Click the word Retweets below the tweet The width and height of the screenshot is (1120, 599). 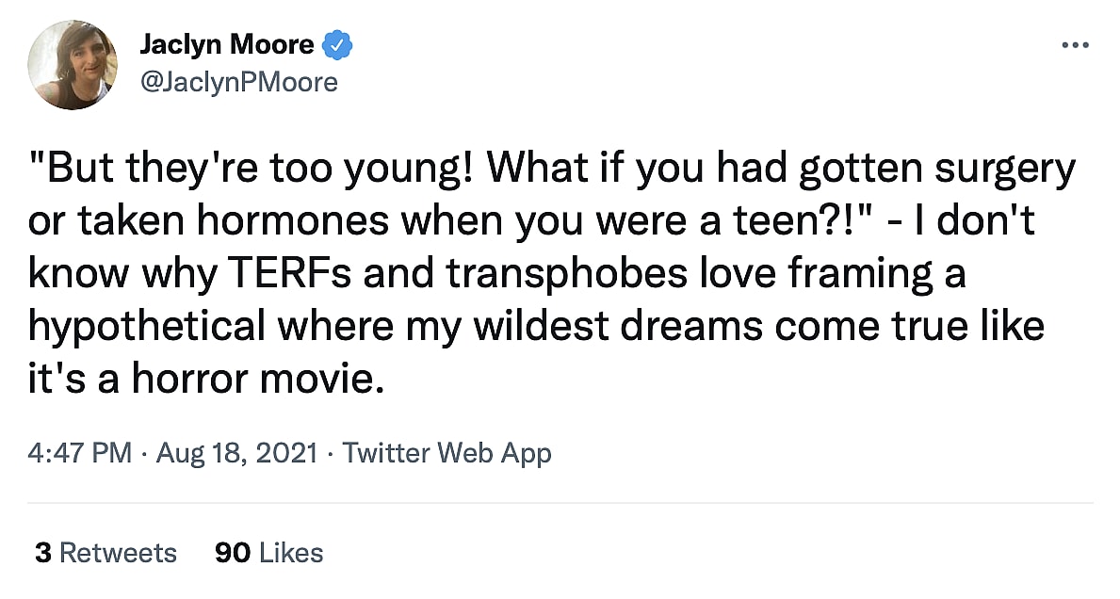(118, 553)
